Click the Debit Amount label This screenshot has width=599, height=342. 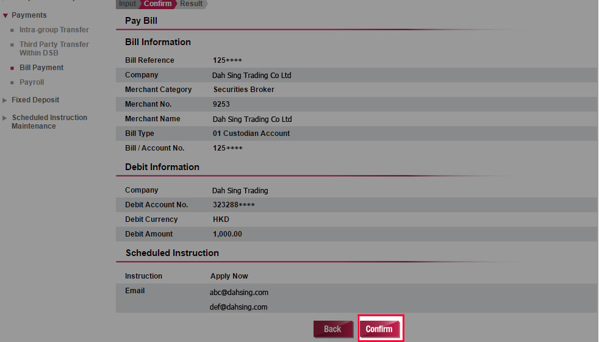tap(149, 234)
